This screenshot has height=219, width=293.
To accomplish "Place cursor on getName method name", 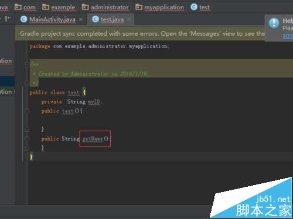I will tap(93, 139).
